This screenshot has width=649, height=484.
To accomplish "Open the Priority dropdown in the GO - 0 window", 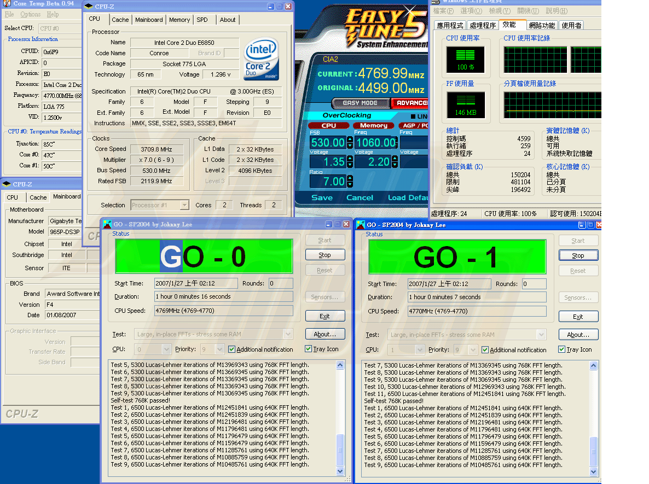I will [220, 349].
